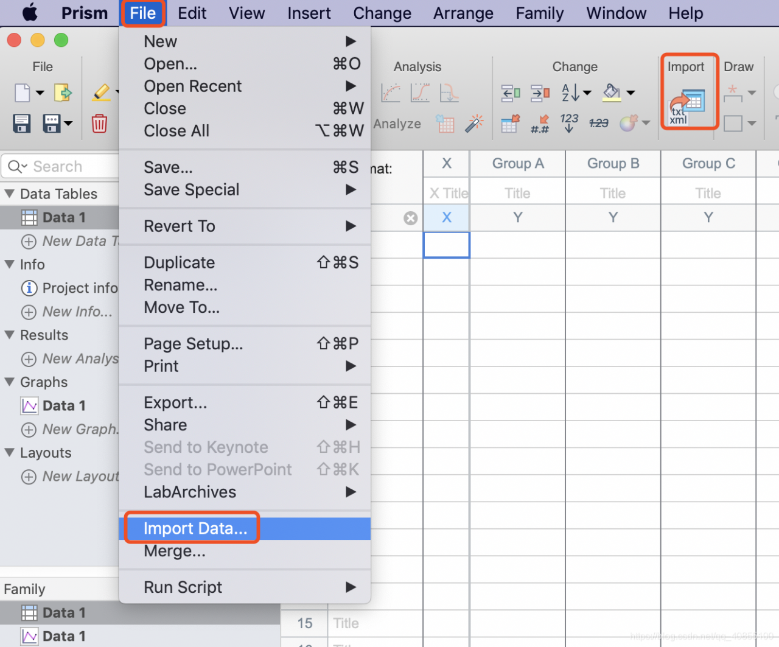This screenshot has width=779, height=647.
Task: Collapse the Layouts section
Action: pos(9,453)
